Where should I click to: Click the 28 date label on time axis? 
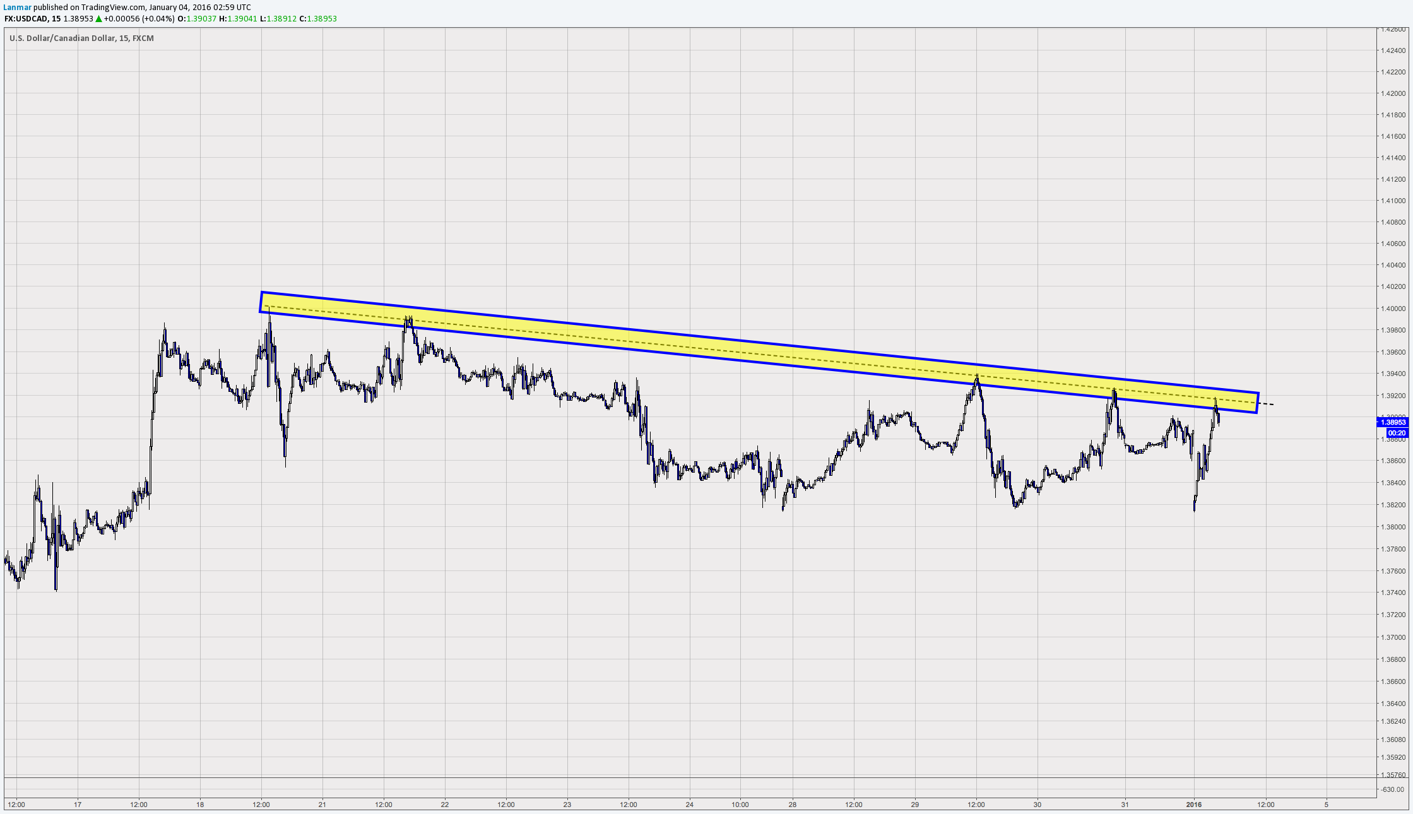[x=793, y=805]
